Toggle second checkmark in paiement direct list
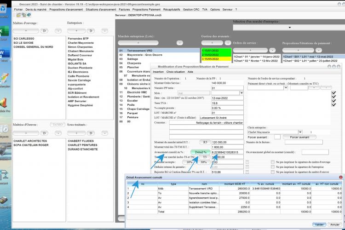The height and width of the screenshot is (230, 345). (333, 97)
